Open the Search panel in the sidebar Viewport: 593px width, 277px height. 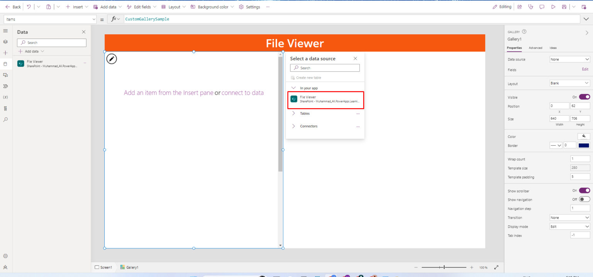5,119
